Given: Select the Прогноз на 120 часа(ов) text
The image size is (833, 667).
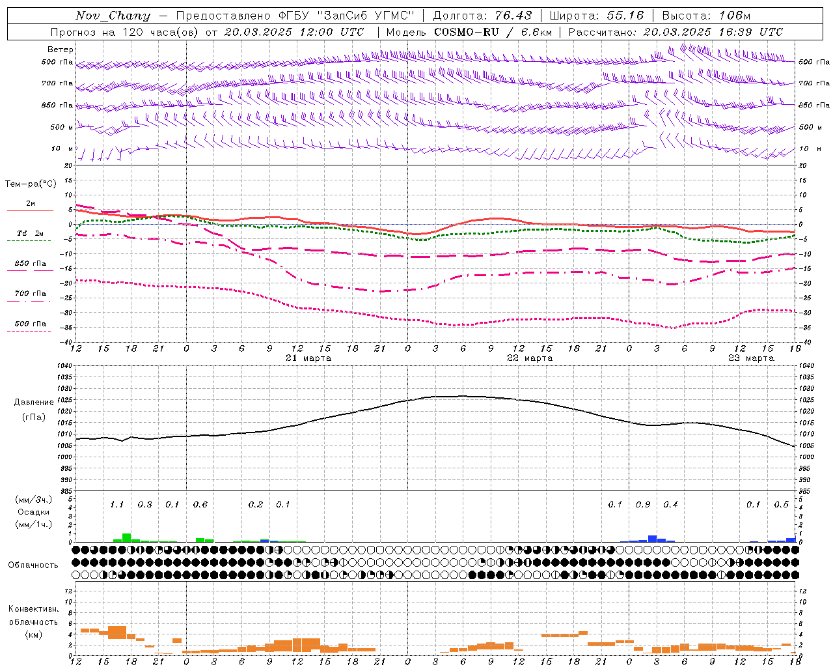Looking at the screenshot, I should coord(125,32).
